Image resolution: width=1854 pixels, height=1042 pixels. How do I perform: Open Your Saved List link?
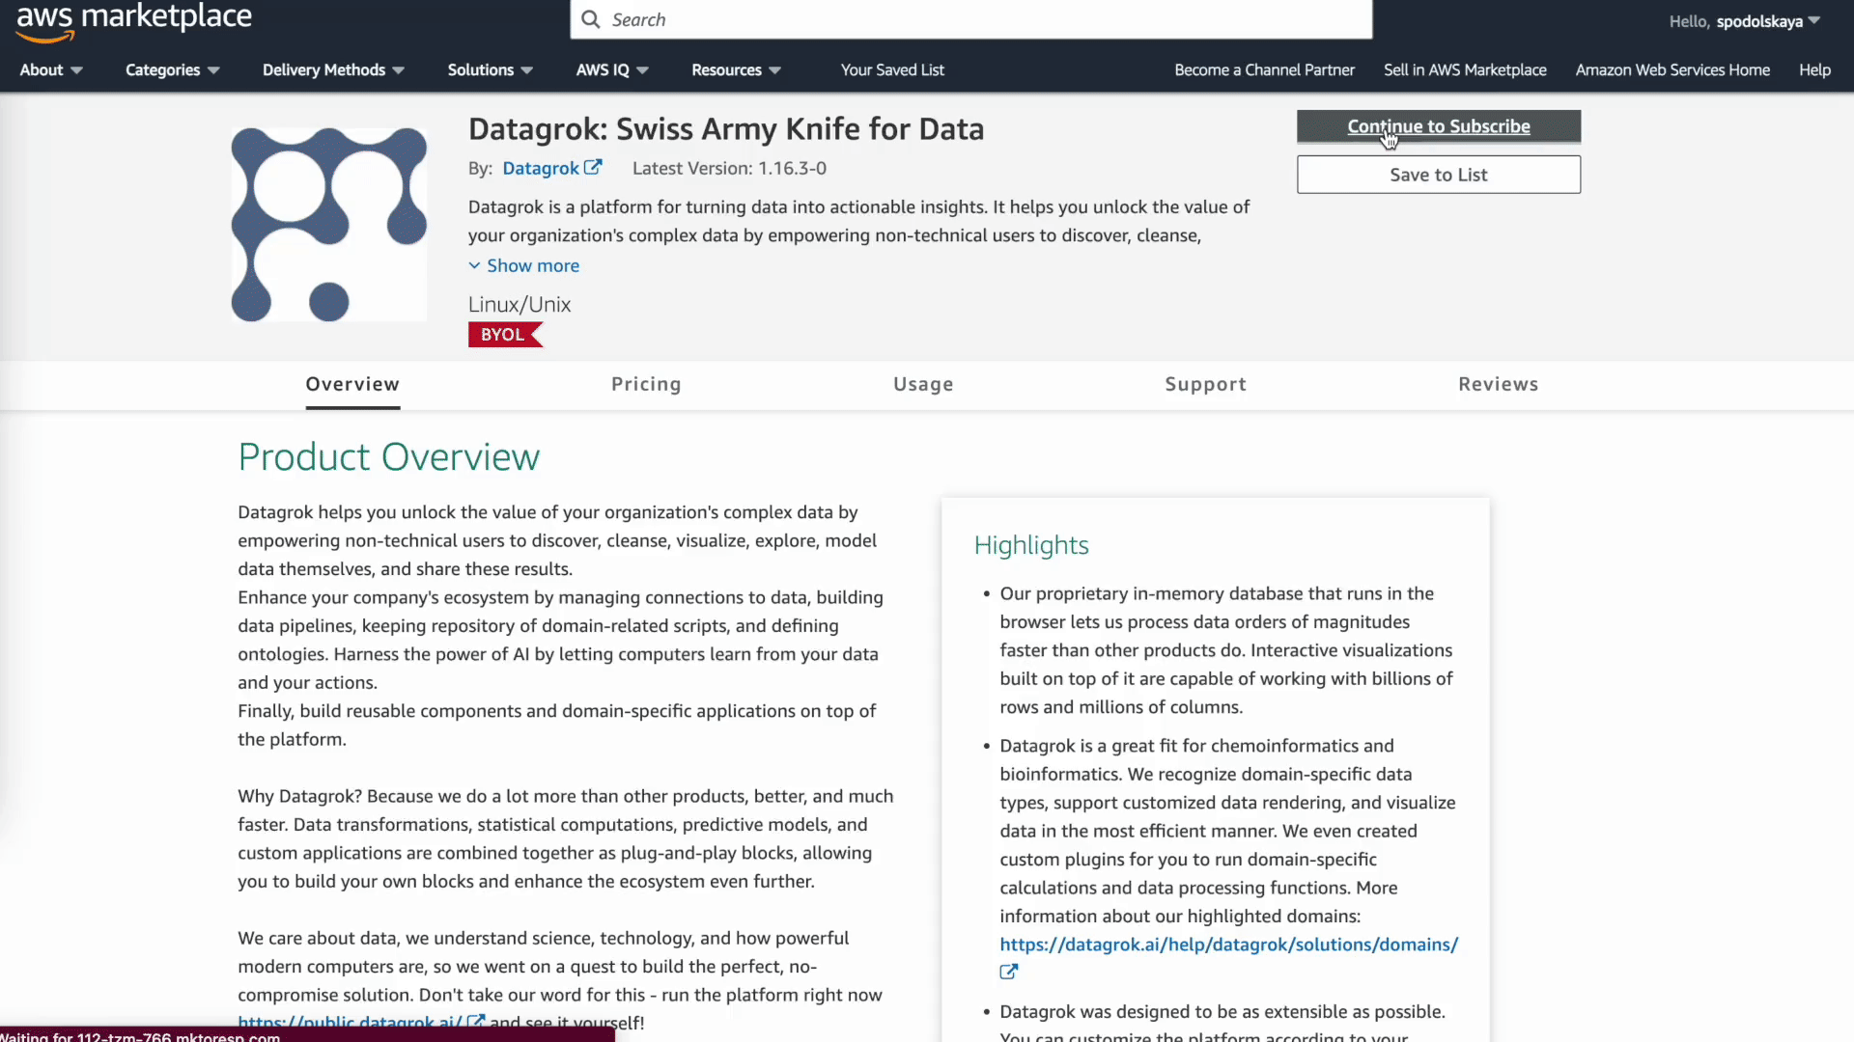point(892,70)
